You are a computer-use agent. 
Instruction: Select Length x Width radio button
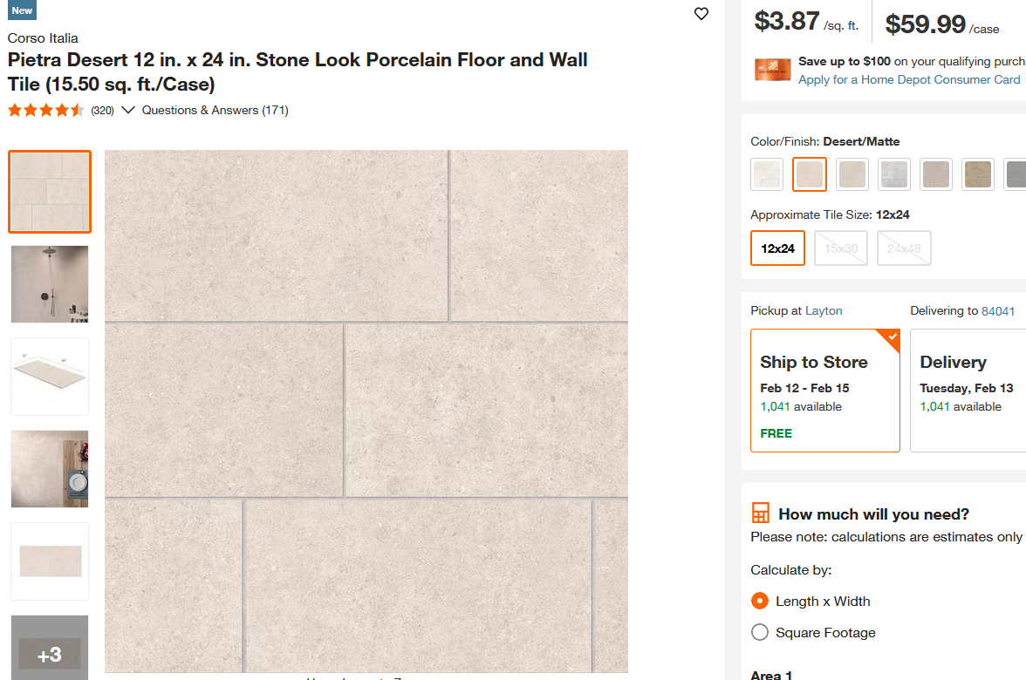(x=760, y=601)
